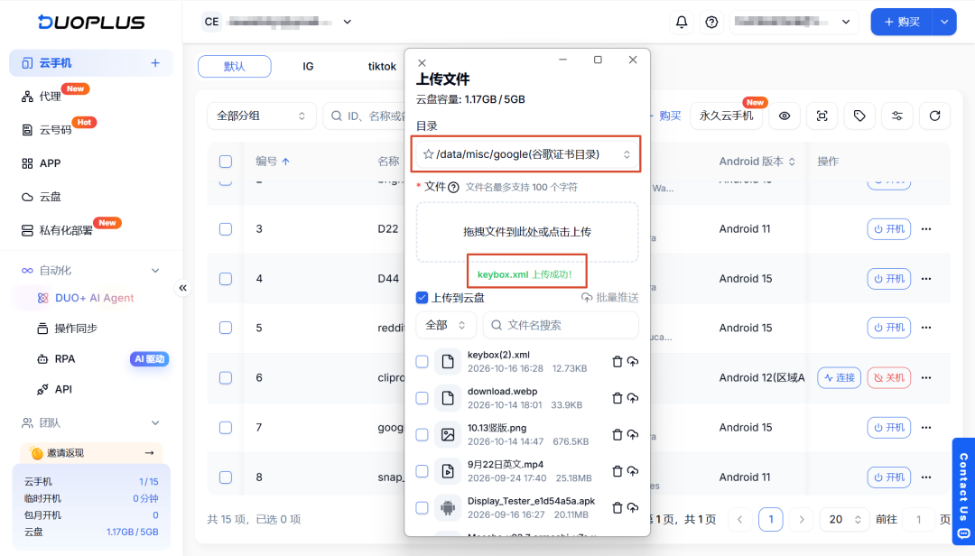
Task: Select Display_Tester apk checkbox
Action: (x=422, y=507)
